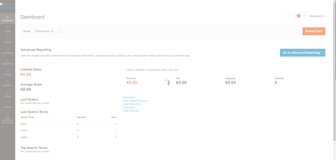The height and width of the screenshot is (160, 336).
Task: Open the Content sidebar menu
Action: coord(7,72)
